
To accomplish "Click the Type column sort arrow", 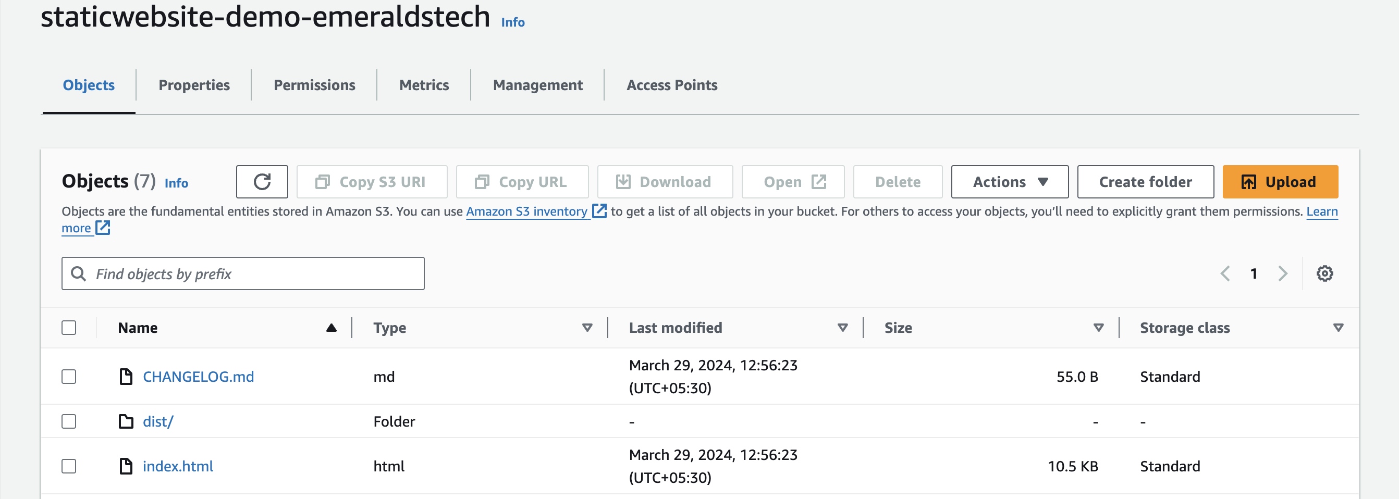I will [586, 328].
